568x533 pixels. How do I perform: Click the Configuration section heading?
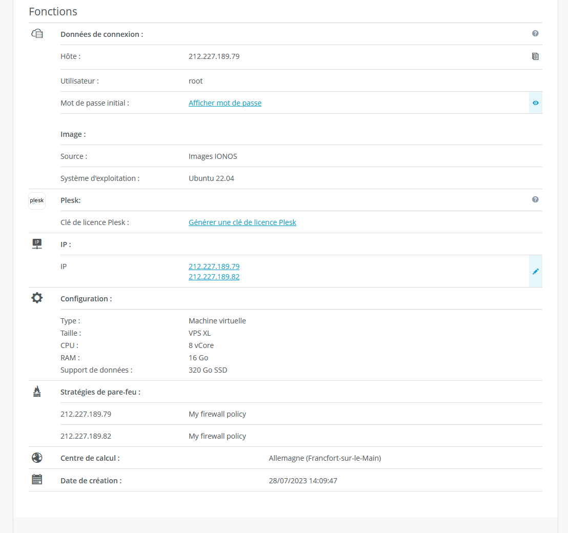pos(86,299)
